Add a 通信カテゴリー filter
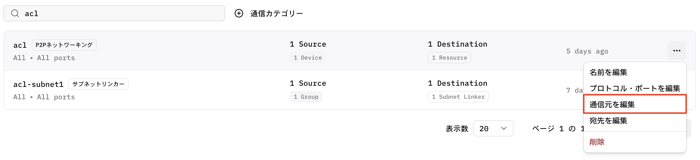The image size is (700, 160). tap(269, 13)
